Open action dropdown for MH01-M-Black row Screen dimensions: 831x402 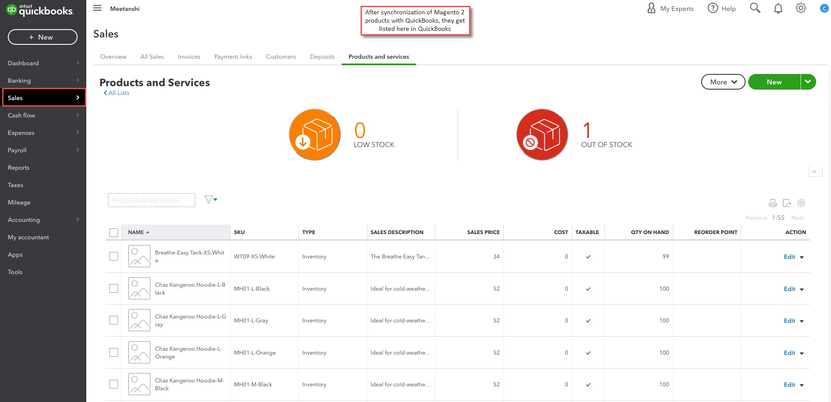(802, 385)
